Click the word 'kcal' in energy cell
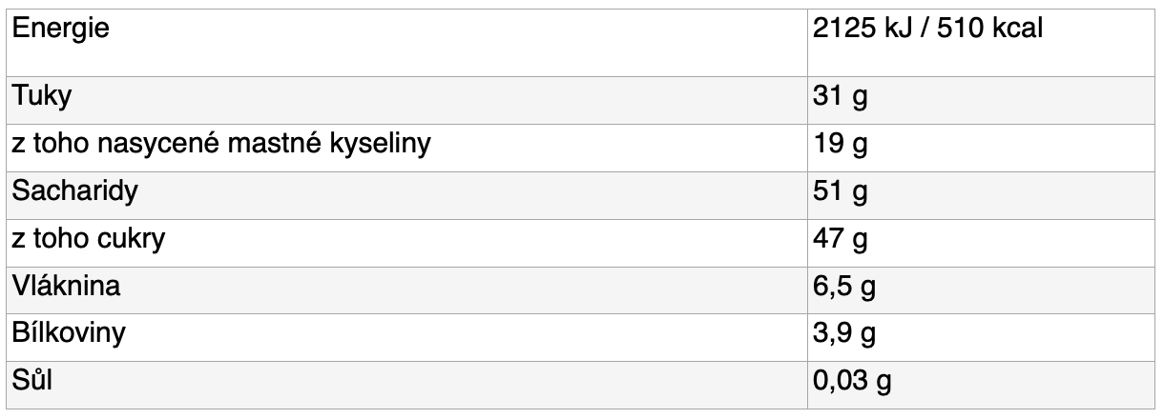The height and width of the screenshot is (419, 1164). click(x=1015, y=29)
